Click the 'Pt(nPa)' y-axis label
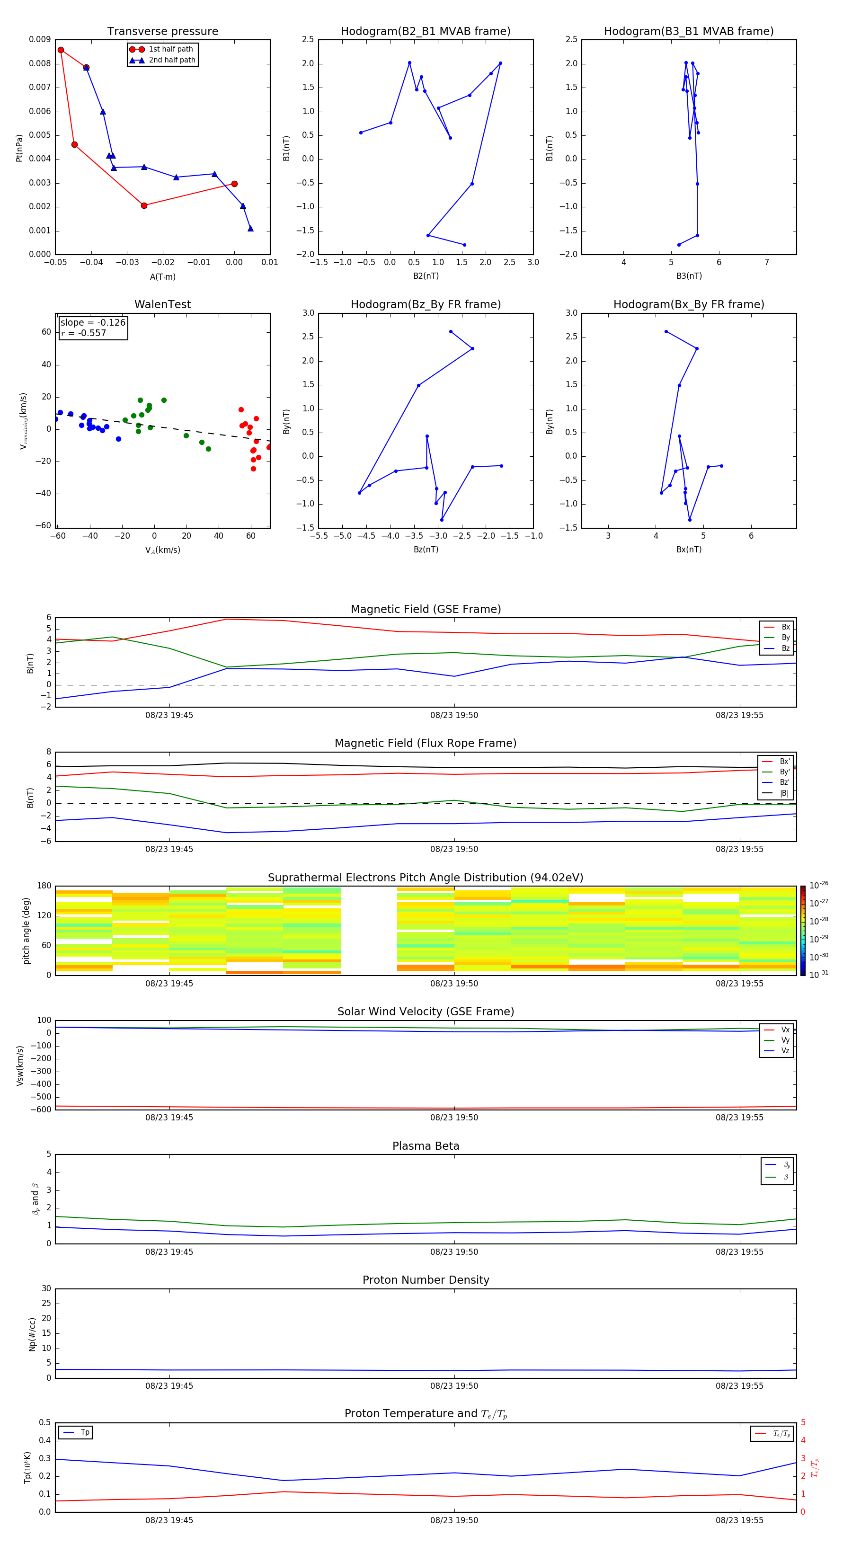Screen dimensions: 852x1562 (19, 147)
